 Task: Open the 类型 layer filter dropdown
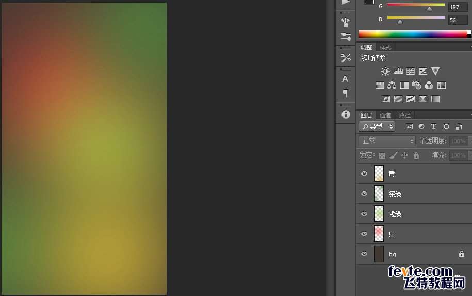coord(377,127)
